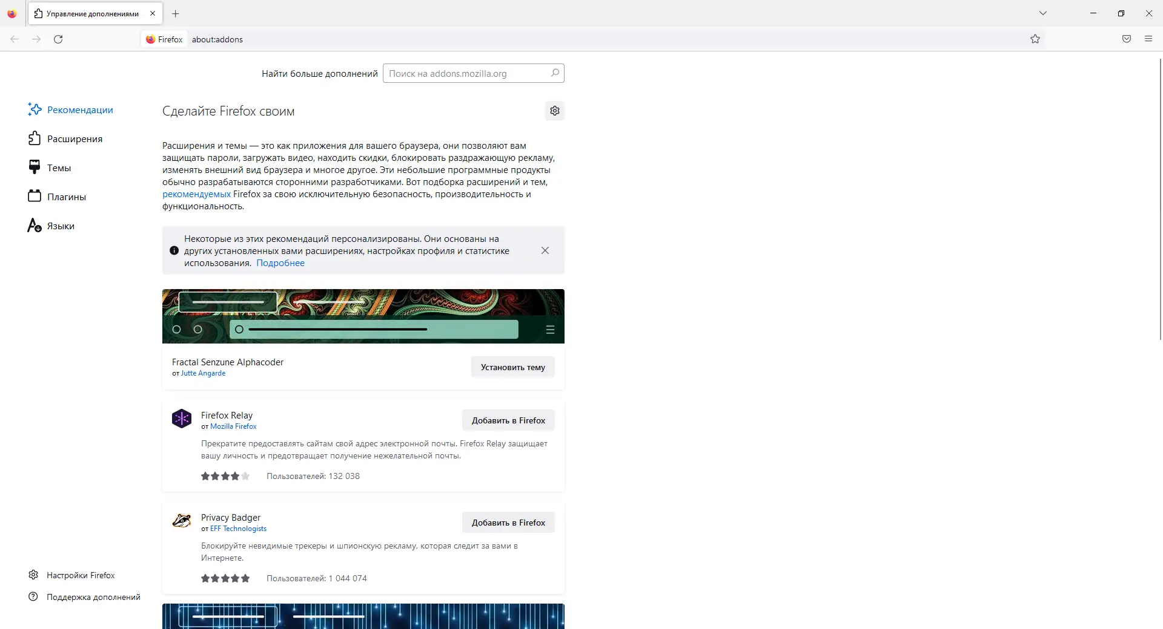
Task: Open the Расширения section in sidebar
Action: point(75,139)
